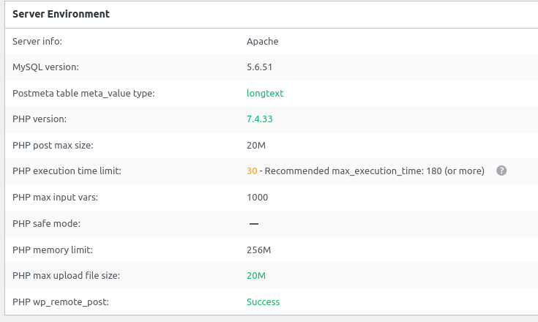Click PHP version value 7.4.33
Image resolution: width=538 pixels, height=322 pixels.
click(x=259, y=119)
